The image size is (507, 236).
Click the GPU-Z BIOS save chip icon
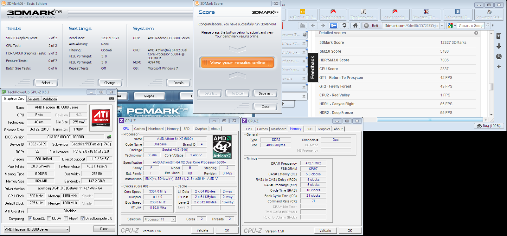109,137
